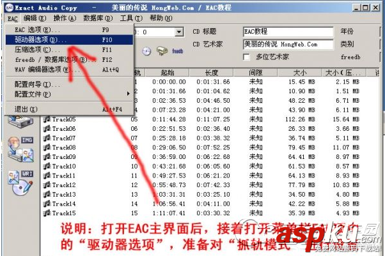385x256 pixels.
Task: Open the 操作(A) menu
Action: [65, 18]
